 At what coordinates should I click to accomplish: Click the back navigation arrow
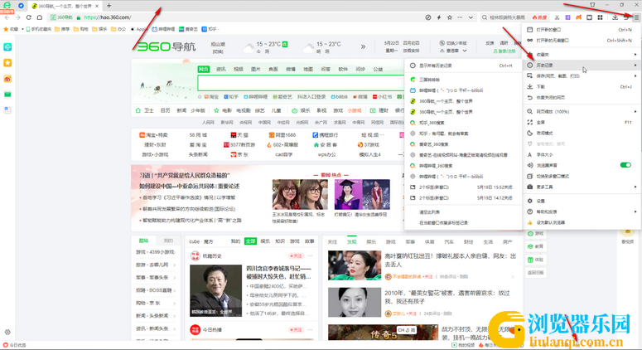pos(7,17)
